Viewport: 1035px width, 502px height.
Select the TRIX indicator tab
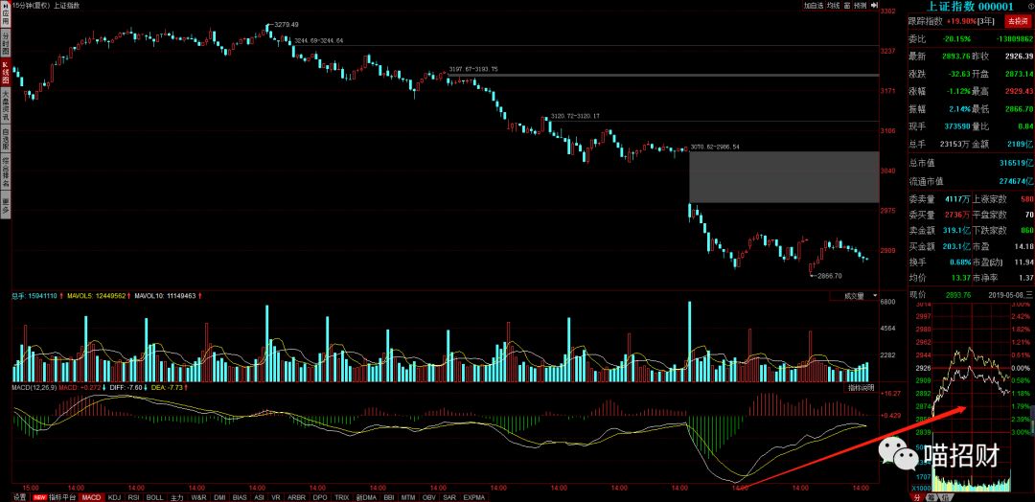[x=341, y=497]
